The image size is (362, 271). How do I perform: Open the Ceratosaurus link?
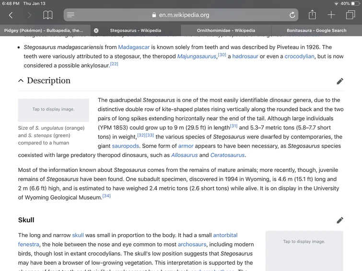point(227,155)
